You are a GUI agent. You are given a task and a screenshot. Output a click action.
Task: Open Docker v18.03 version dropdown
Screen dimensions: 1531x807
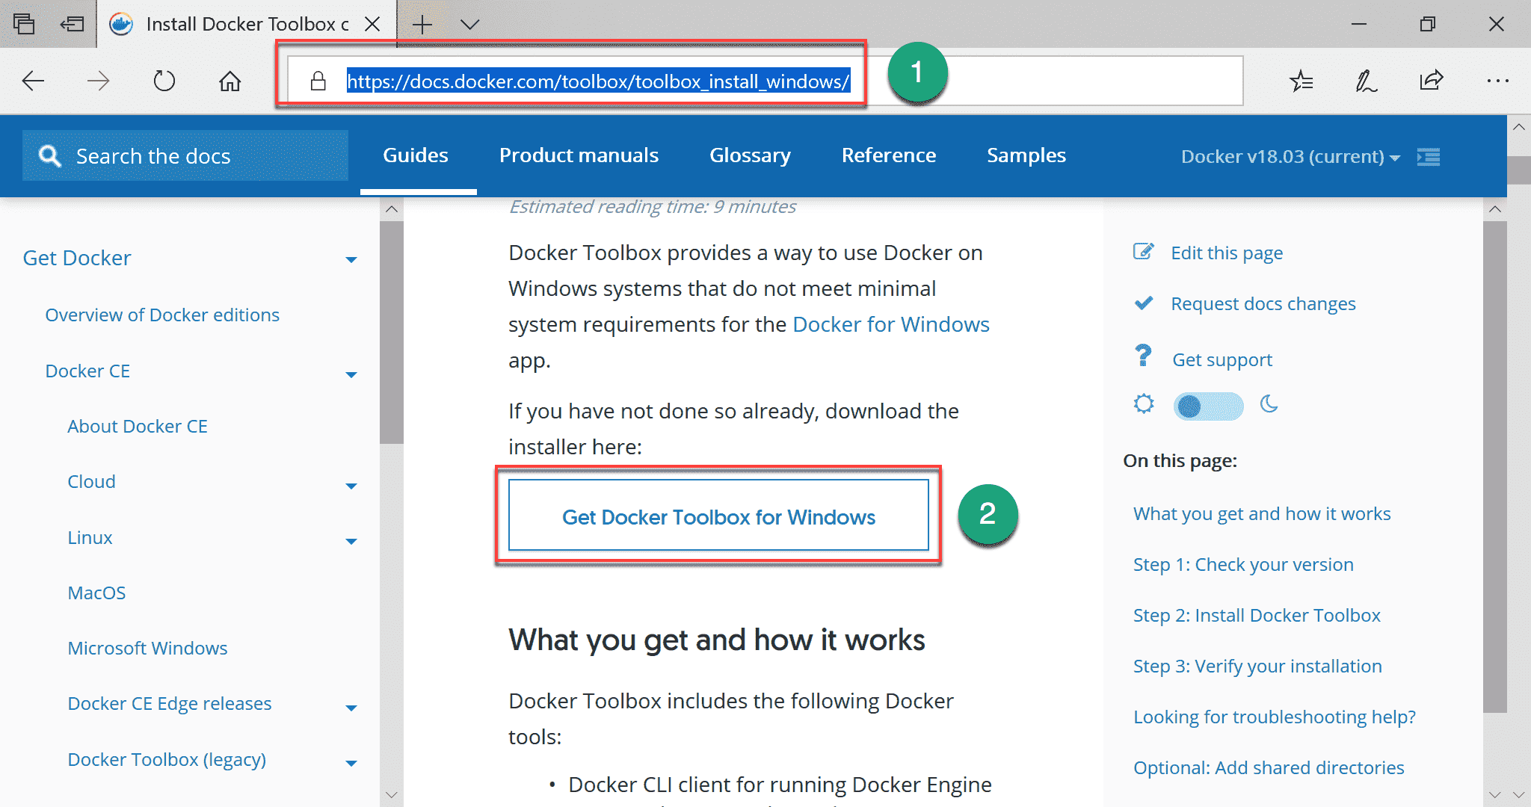pyautogui.click(x=1290, y=156)
